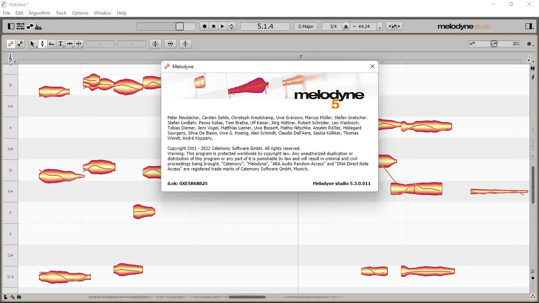Stop playback with the stop button

coord(214,26)
